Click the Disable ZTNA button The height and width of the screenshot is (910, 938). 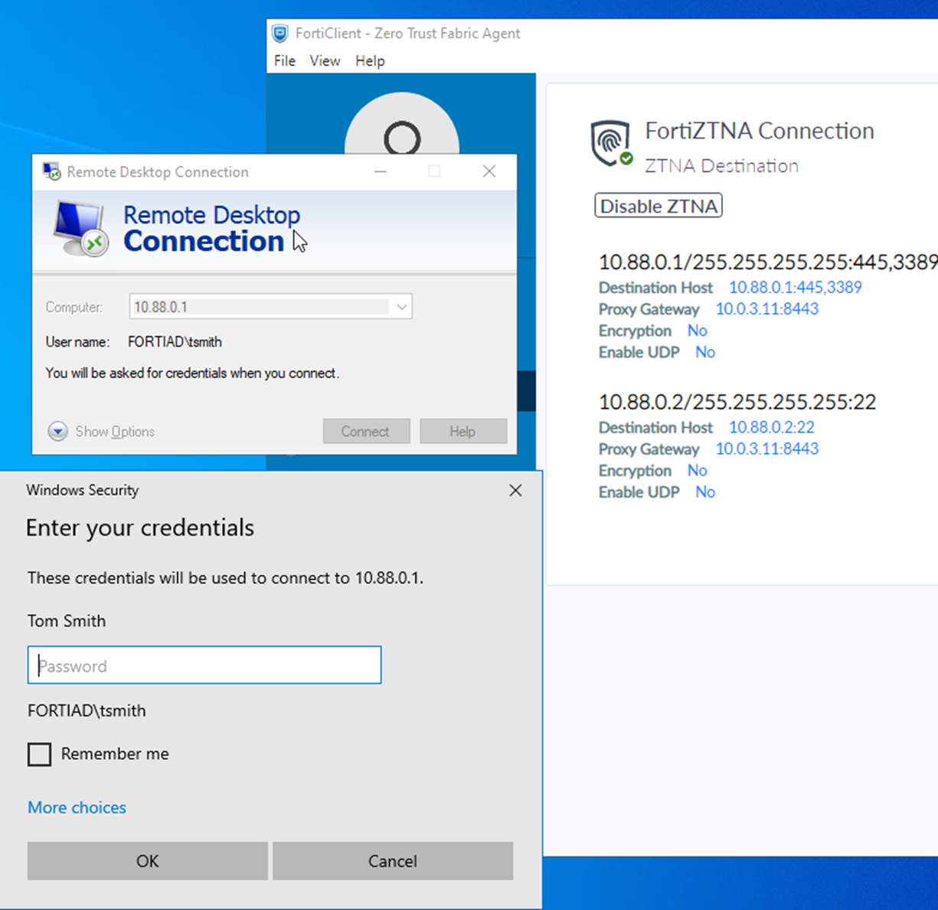tap(659, 206)
